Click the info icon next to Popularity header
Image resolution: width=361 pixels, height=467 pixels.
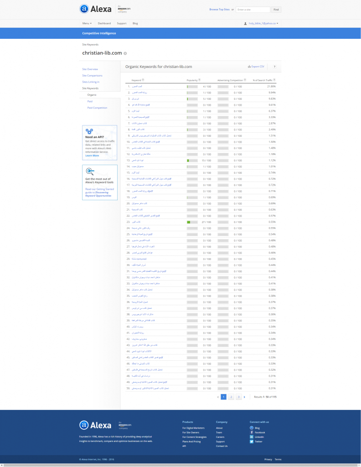[x=199, y=80]
